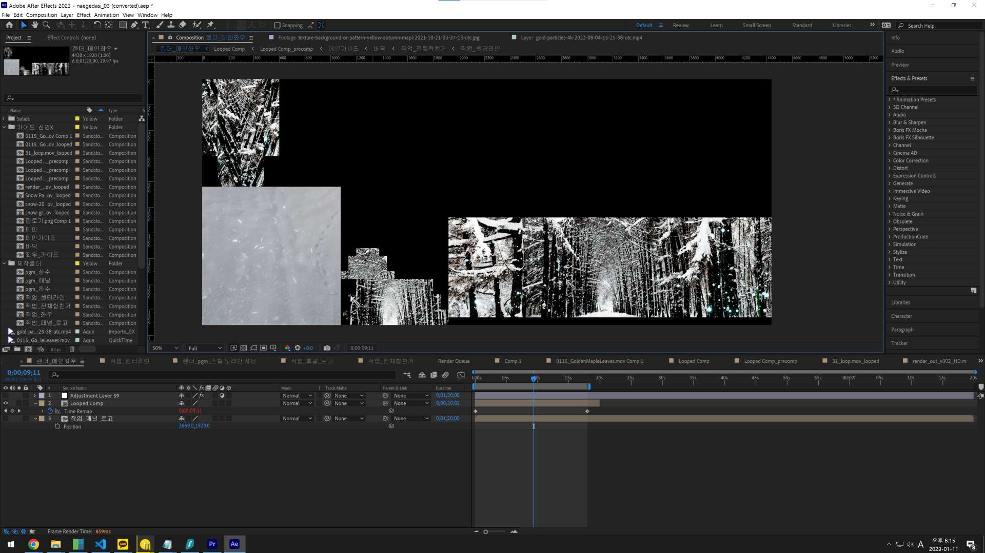Open the Character panel
985x553 pixels.
(x=901, y=316)
